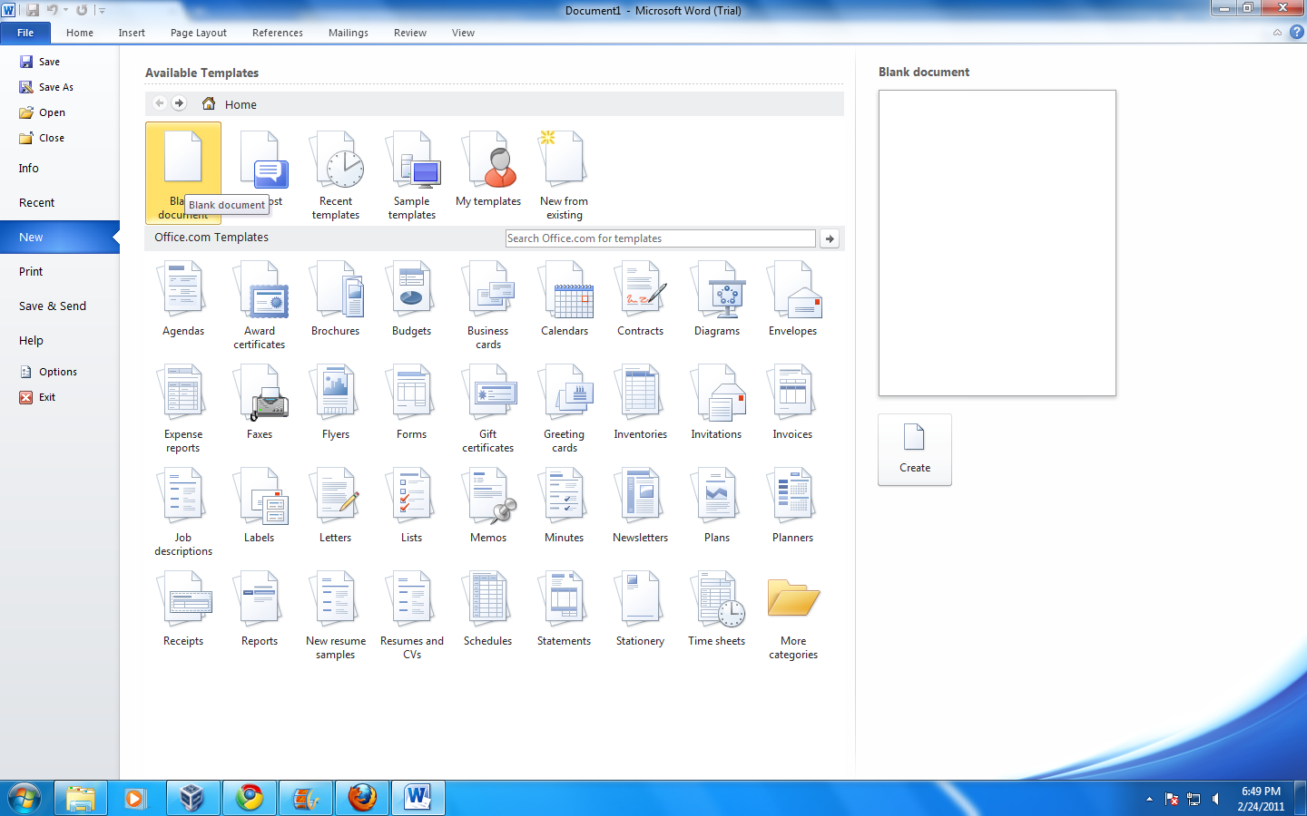Open Resumes and CVs templates
The width and height of the screenshot is (1307, 816).
(x=412, y=615)
